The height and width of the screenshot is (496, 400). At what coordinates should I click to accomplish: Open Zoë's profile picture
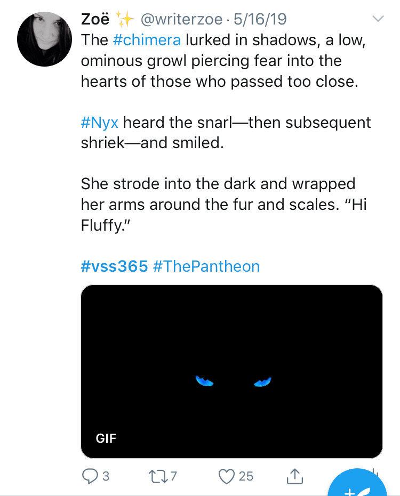tap(44, 39)
